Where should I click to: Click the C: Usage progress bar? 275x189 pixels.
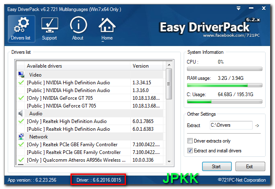pos(224,101)
